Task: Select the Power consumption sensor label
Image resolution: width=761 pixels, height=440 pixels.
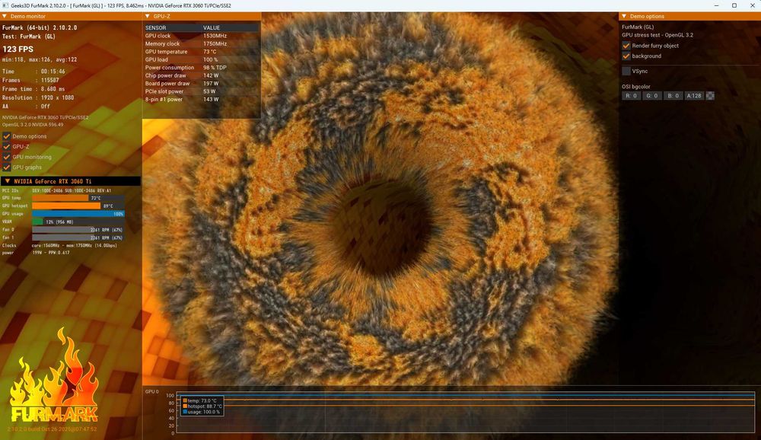Action: point(170,68)
